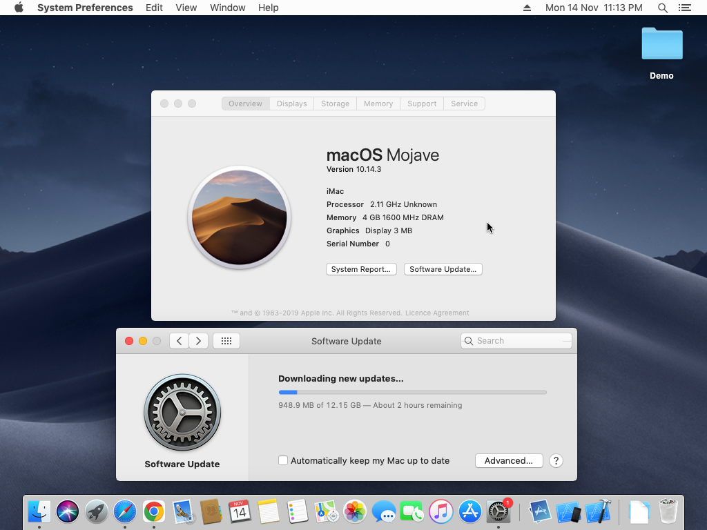Click 'Graphics Display 3 MB' line
The image size is (707, 530).
(x=369, y=230)
